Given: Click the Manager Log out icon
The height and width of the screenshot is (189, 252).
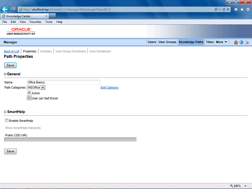Looking at the screenshot, I should (247, 42).
